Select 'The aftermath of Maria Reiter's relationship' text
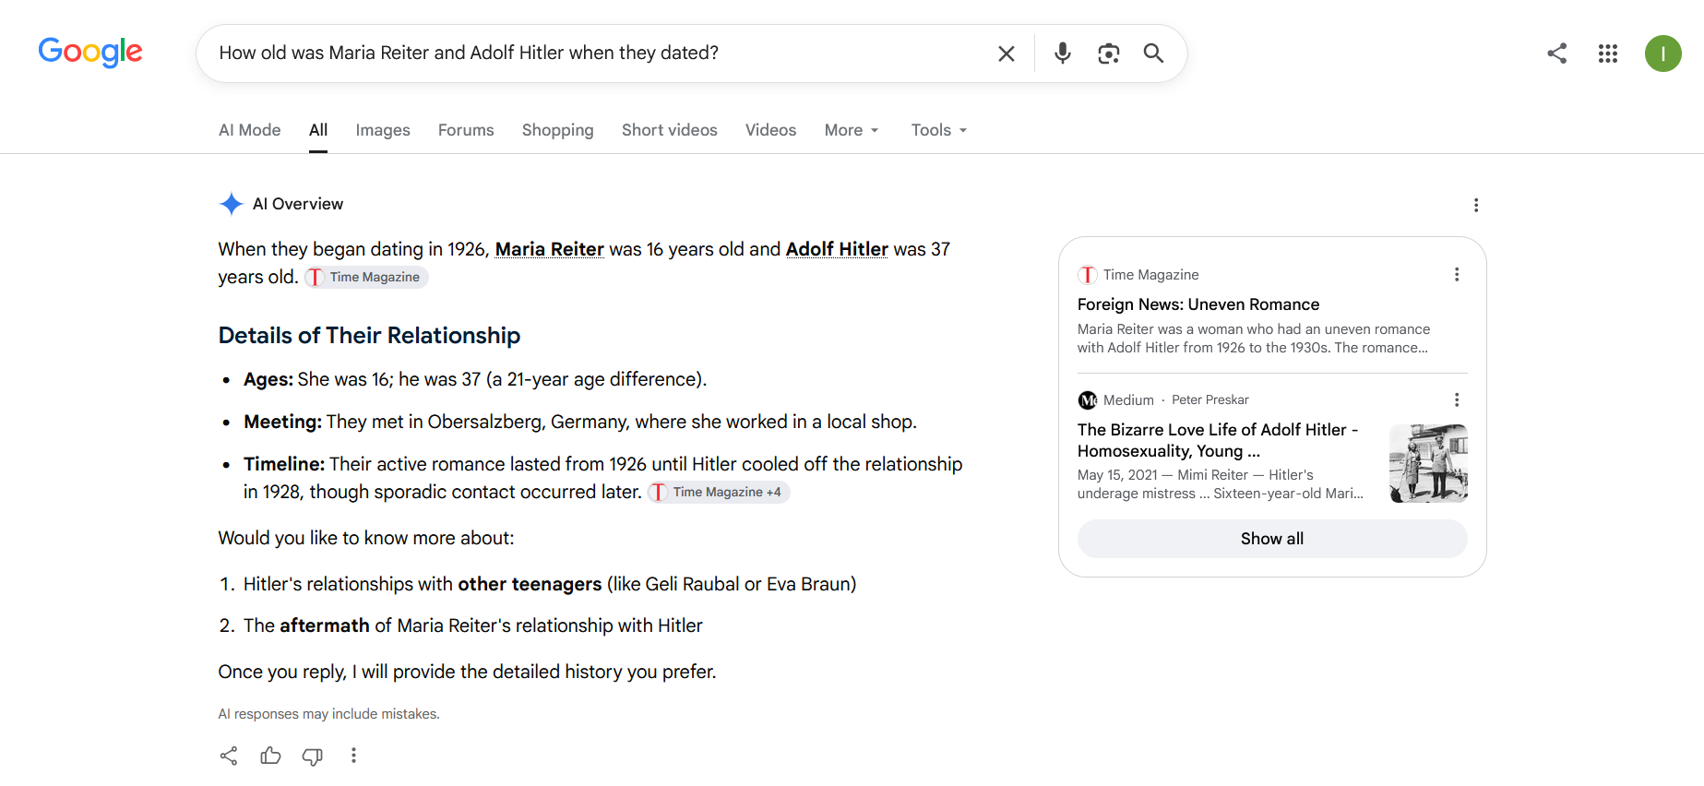The width and height of the screenshot is (1704, 786). 473,625
